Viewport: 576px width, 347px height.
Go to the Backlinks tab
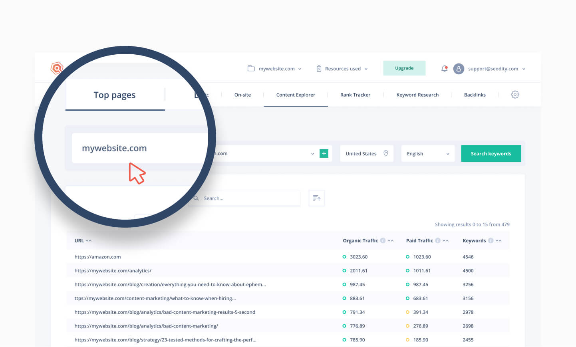(x=475, y=95)
